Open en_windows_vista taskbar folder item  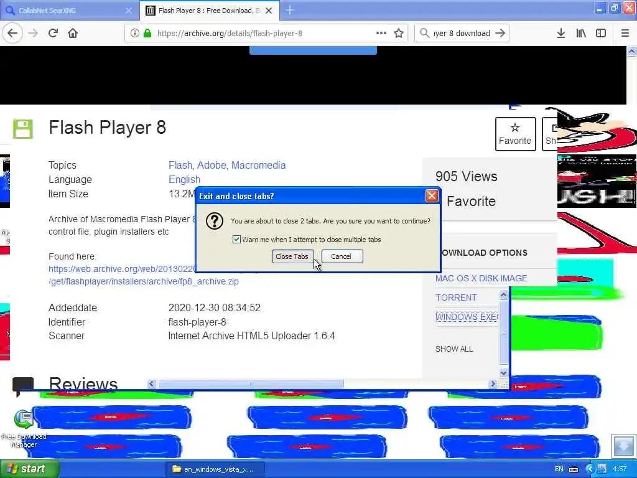[215, 469]
